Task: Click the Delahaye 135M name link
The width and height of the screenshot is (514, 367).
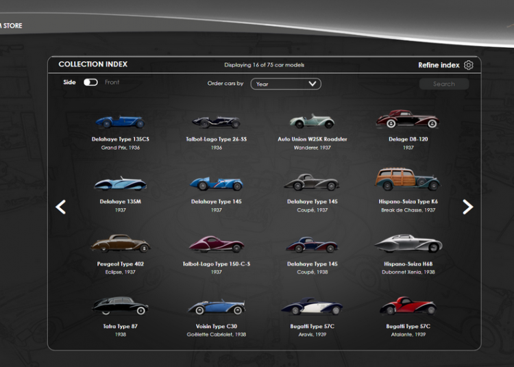Action: pyautogui.click(x=121, y=202)
